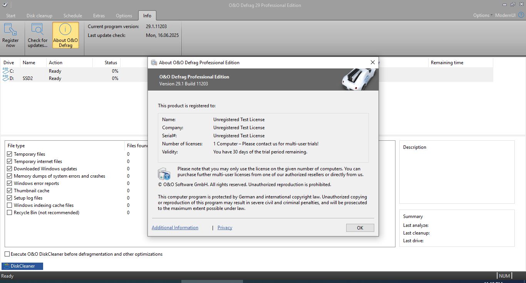
Task: Click the Remaining time column header
Action: click(x=461, y=63)
